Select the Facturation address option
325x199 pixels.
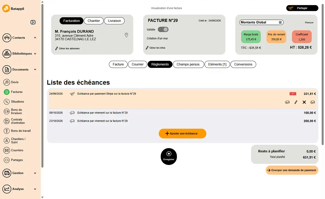point(71,21)
